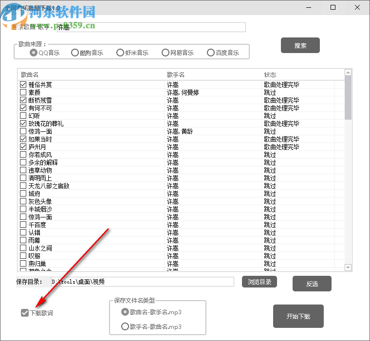
Task: Close the application window
Action: click(x=357, y=8)
